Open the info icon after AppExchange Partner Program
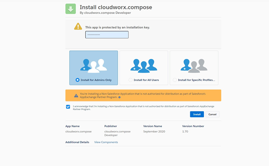This screenshot has height=166, width=269. (120, 97)
